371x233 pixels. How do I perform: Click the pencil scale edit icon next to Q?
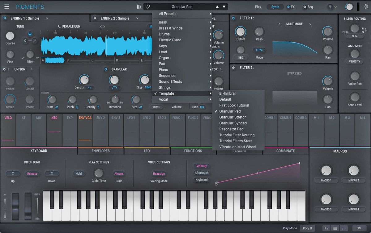tap(34, 40)
